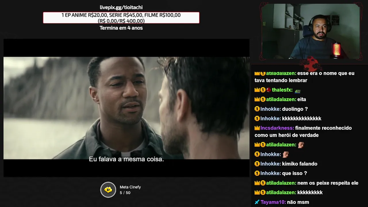Click the 'que isso ?' chat message

click(294, 173)
